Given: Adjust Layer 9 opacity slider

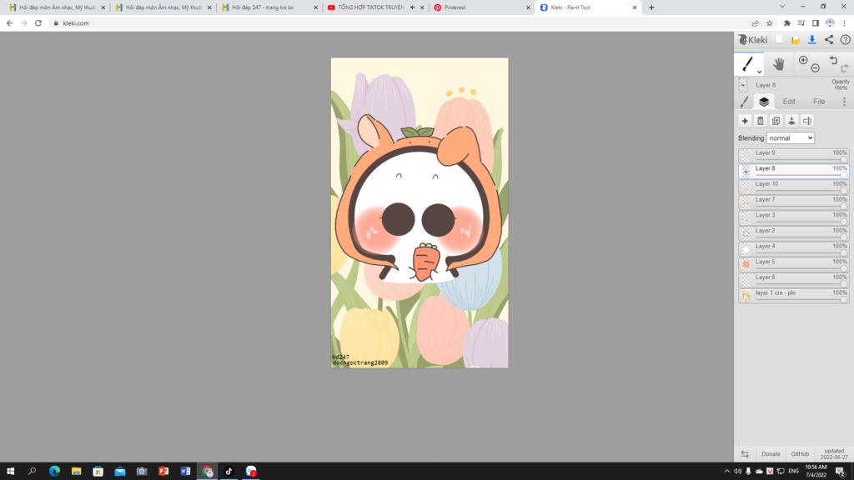Looking at the screenshot, I should (x=801, y=159).
